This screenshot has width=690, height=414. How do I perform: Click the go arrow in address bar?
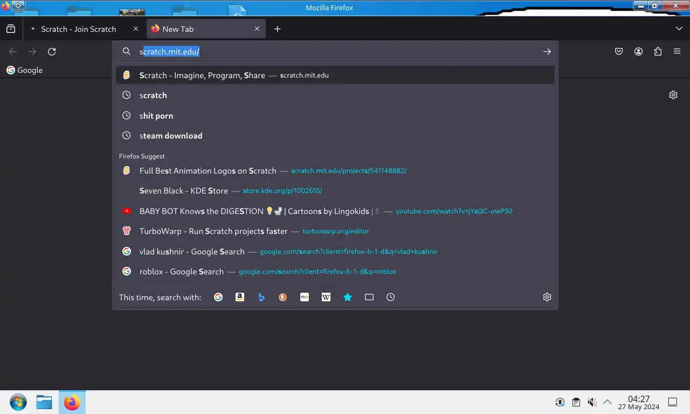tap(547, 52)
